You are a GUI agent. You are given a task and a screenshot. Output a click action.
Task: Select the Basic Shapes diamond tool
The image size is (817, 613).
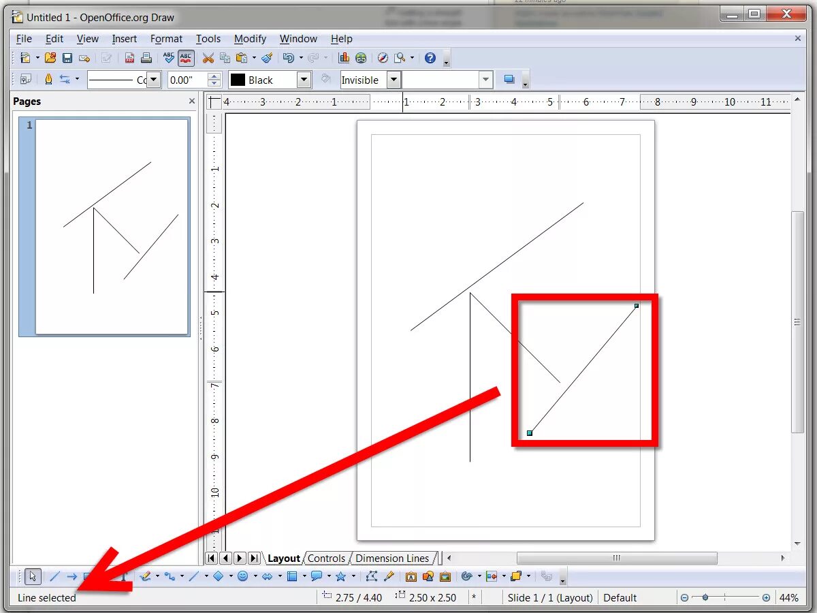point(219,576)
